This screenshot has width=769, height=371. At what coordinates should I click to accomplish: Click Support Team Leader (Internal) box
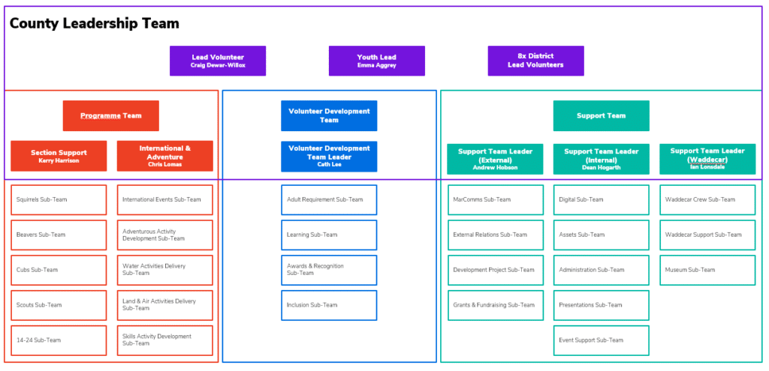click(601, 159)
